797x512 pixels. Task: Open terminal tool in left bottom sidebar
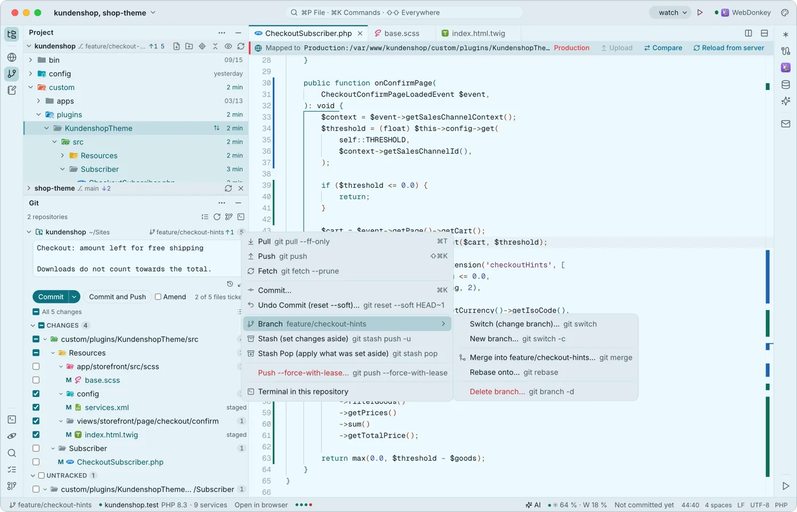pyautogui.click(x=11, y=419)
